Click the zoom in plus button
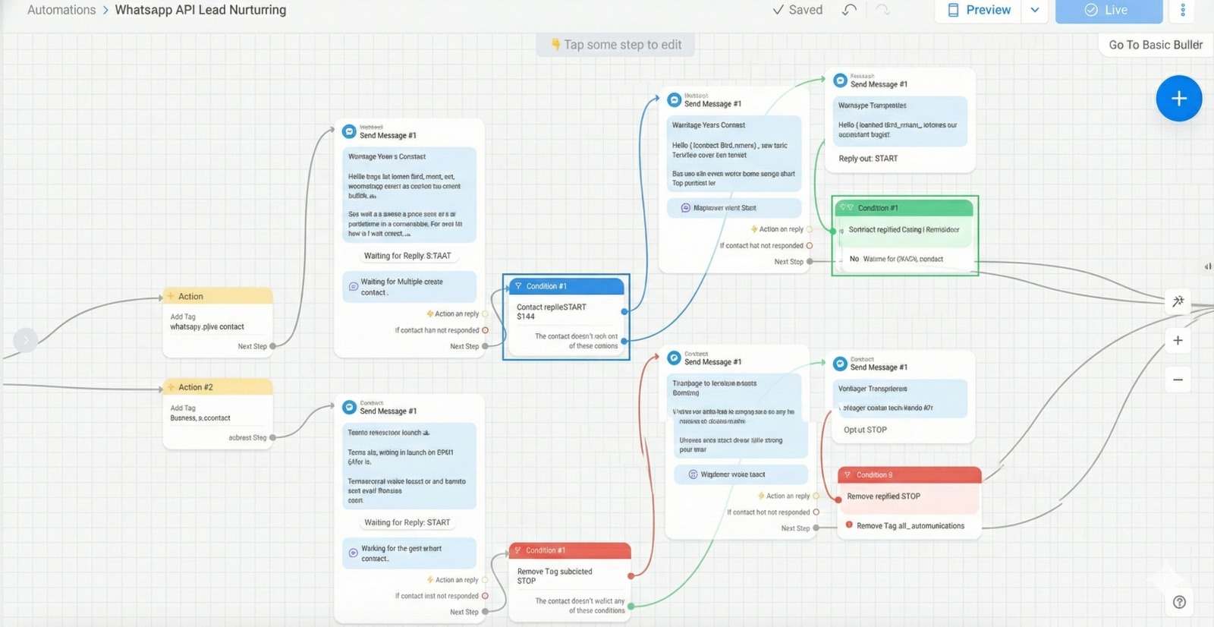Image resolution: width=1214 pixels, height=627 pixels. point(1178,341)
